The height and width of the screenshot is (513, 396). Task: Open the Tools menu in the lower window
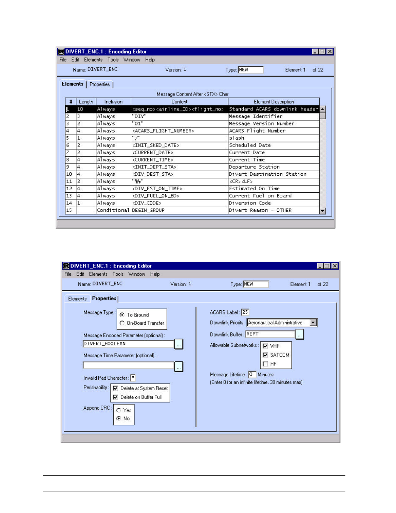tap(118, 274)
